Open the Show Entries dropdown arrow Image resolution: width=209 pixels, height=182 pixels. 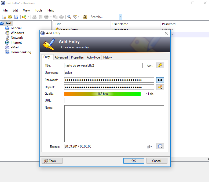click(x=79, y=17)
